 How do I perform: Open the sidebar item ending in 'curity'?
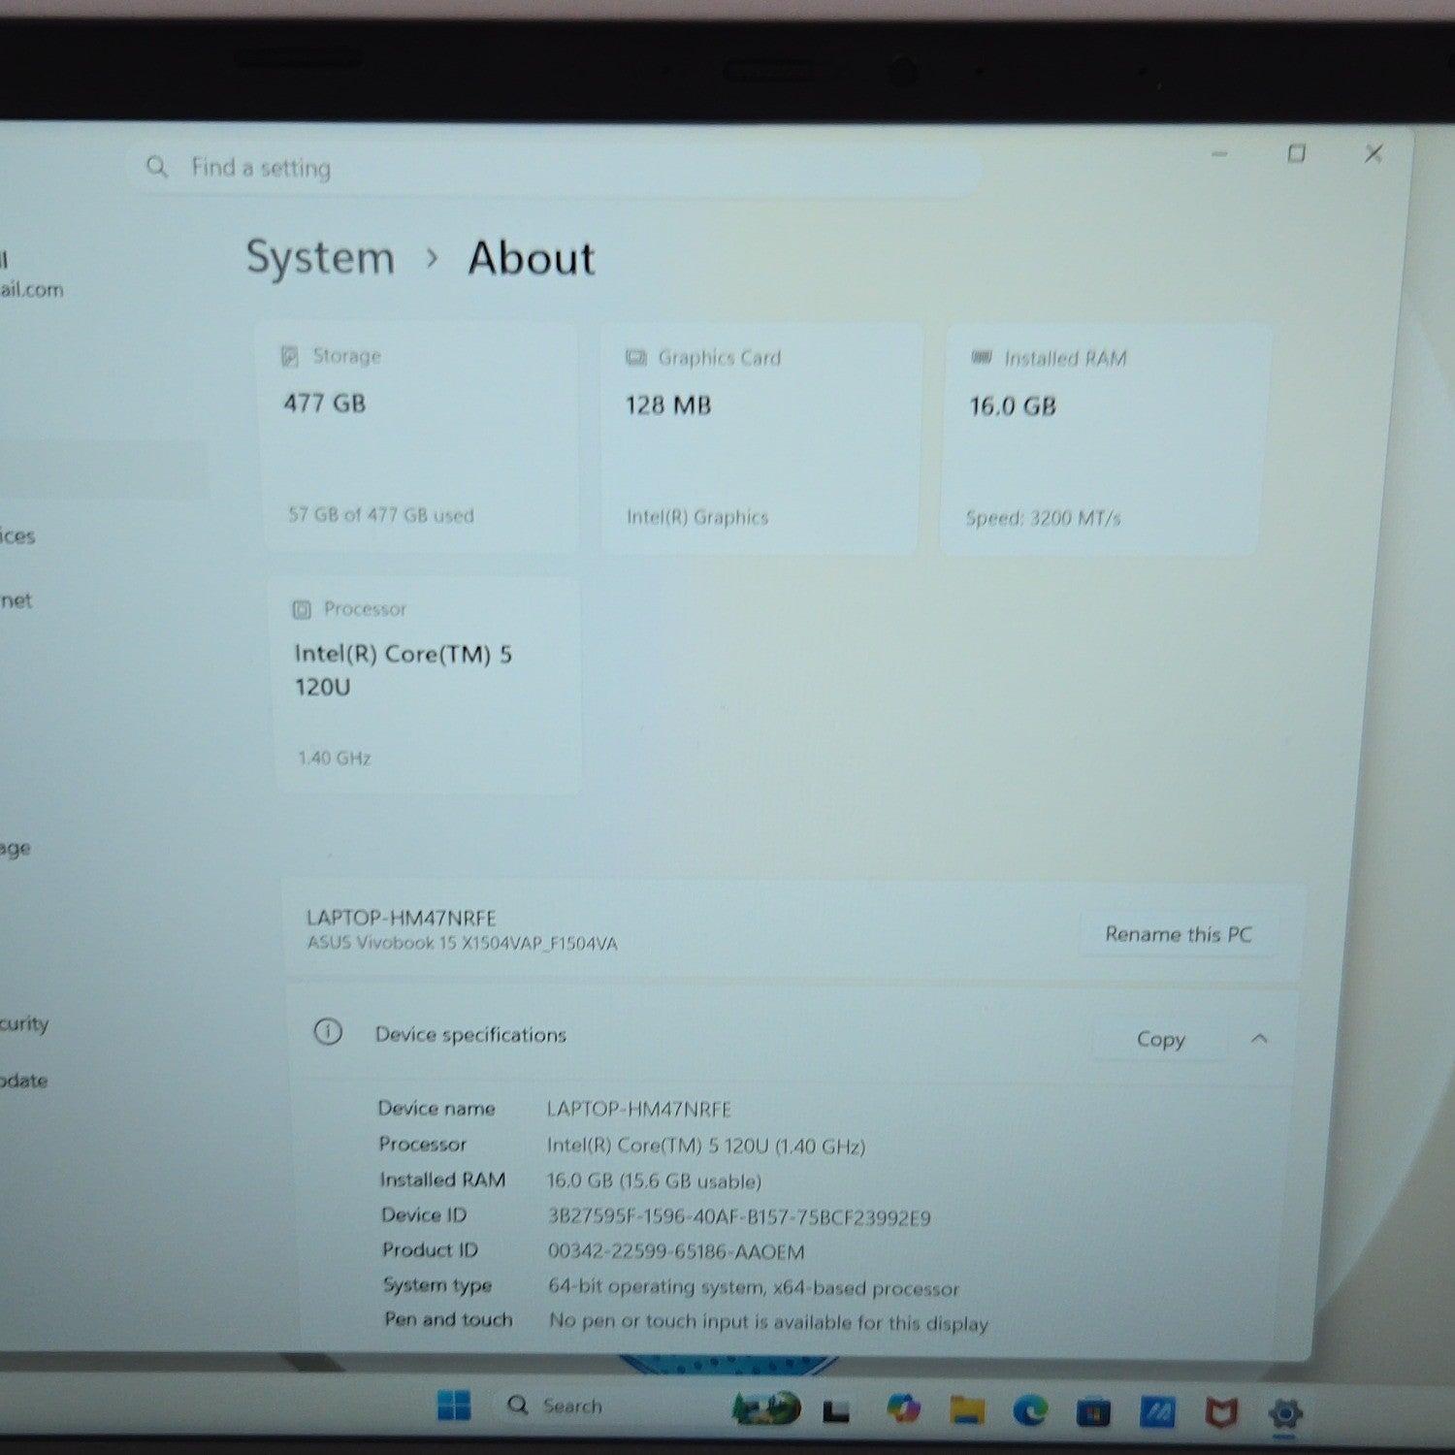[23, 1023]
